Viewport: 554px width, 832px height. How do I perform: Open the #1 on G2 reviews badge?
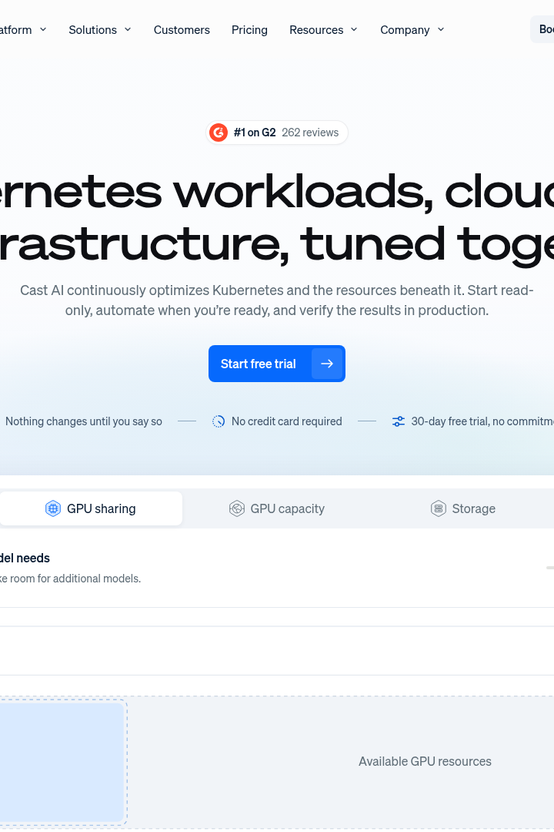(x=277, y=133)
